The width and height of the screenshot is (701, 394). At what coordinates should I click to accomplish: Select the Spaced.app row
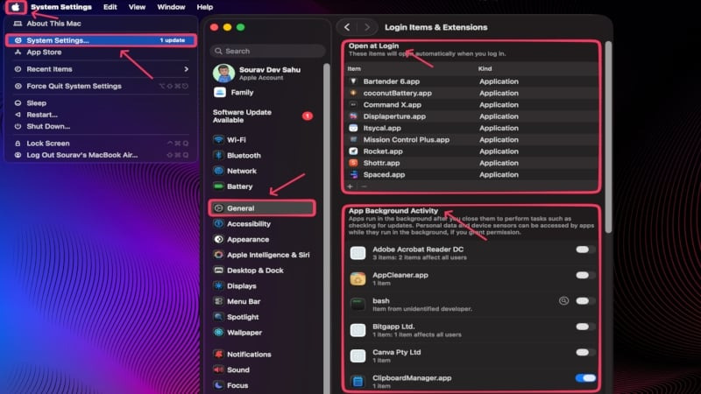point(471,174)
